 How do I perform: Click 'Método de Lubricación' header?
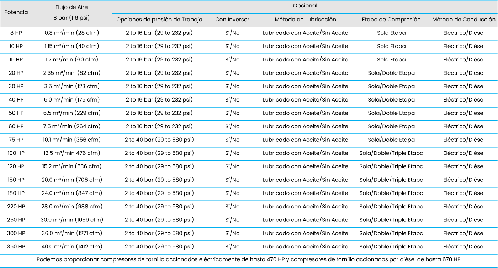tap(305, 20)
